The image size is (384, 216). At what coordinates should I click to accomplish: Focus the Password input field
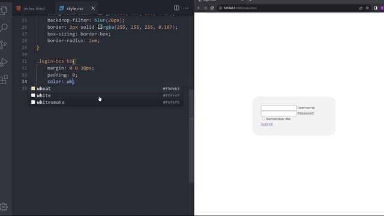278,113
